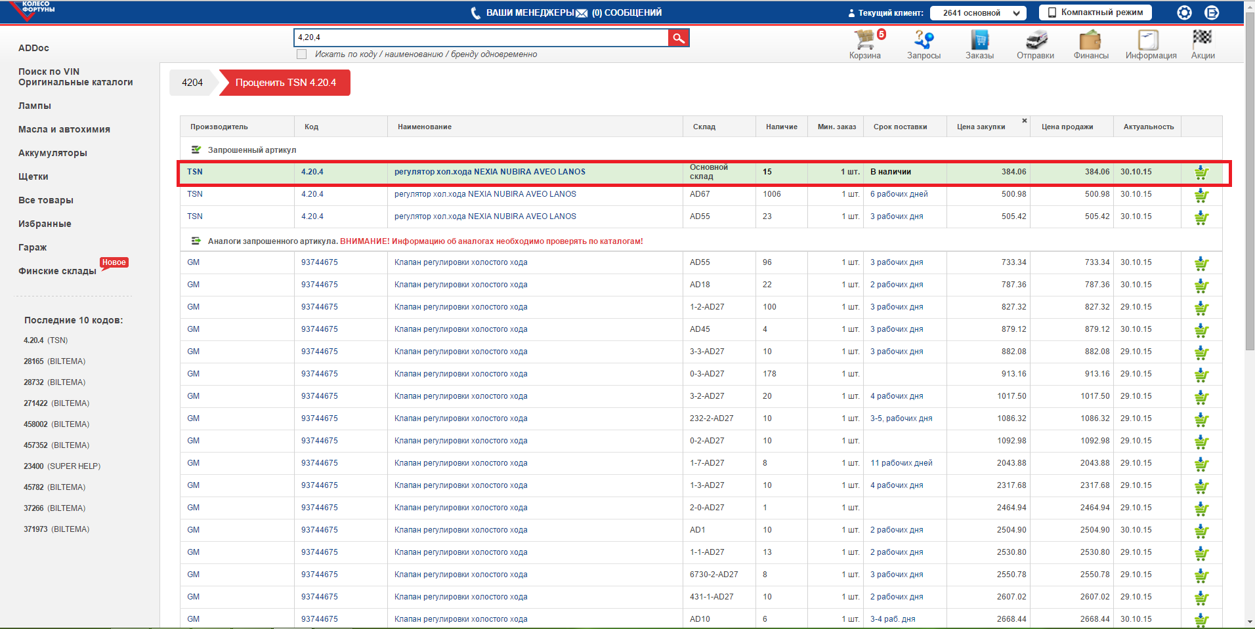Sort by the Цена продажи column header
Image resolution: width=1255 pixels, height=629 pixels.
(1067, 127)
